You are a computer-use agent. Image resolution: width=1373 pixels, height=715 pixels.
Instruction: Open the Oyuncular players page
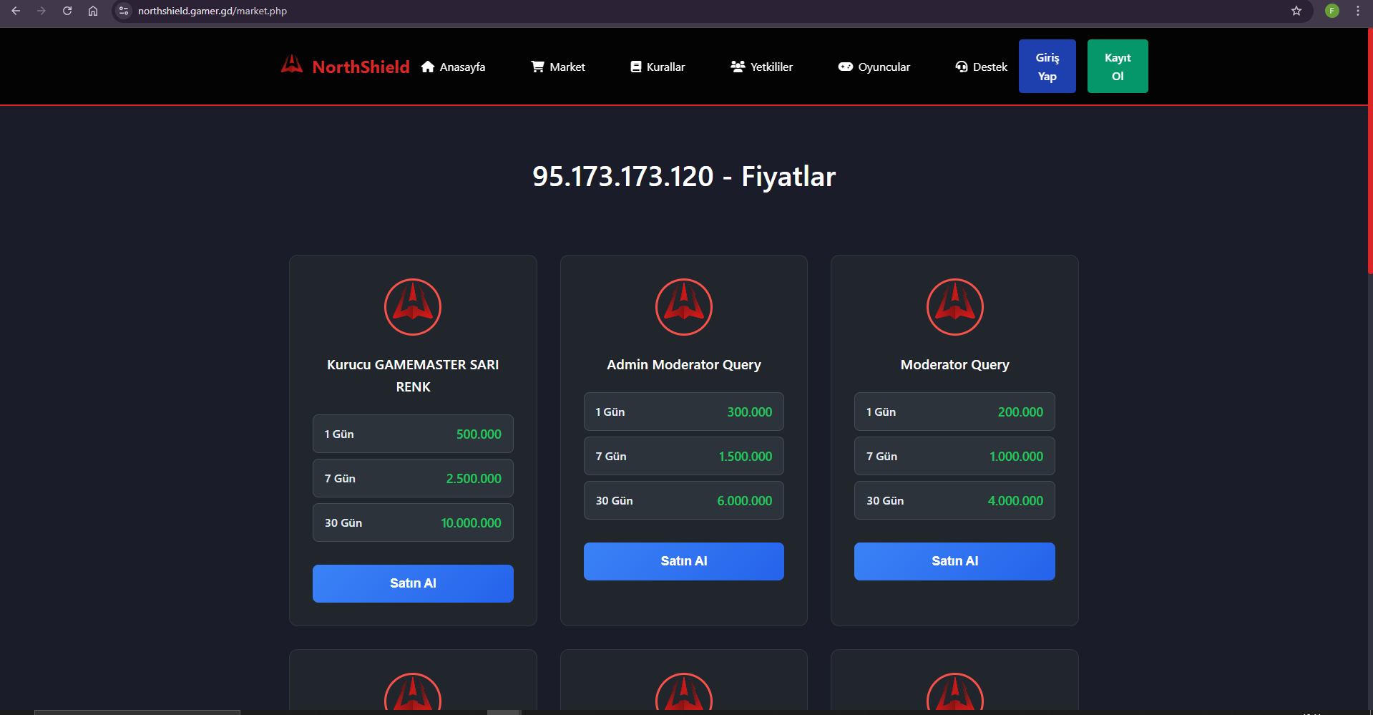pyautogui.click(x=874, y=67)
